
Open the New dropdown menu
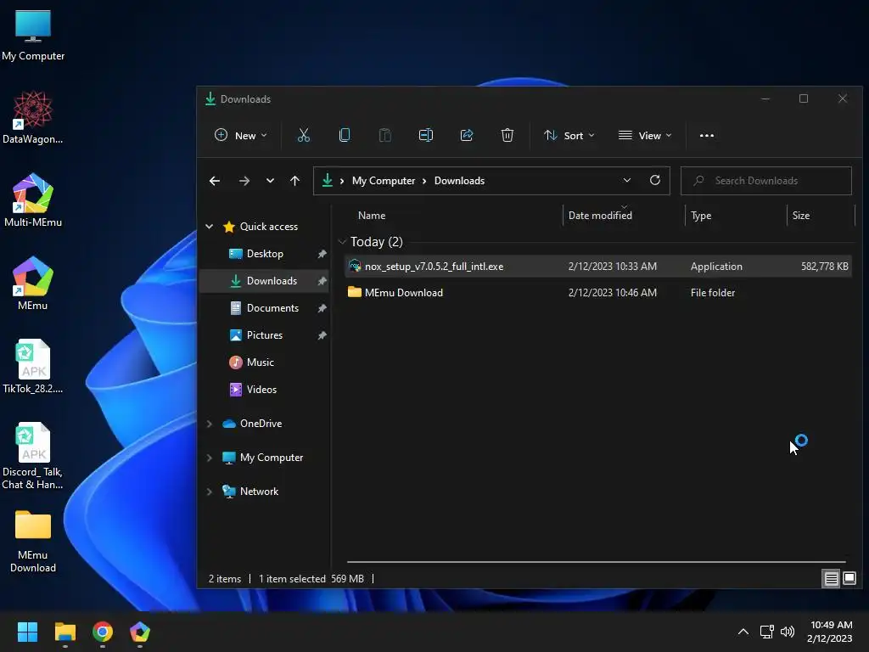[x=240, y=135]
